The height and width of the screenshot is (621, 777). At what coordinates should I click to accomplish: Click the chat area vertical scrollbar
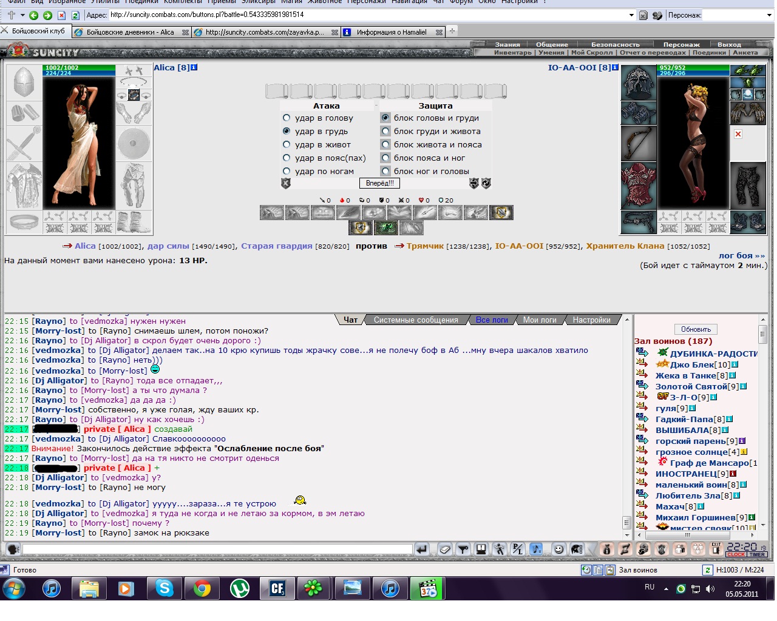coord(627,428)
